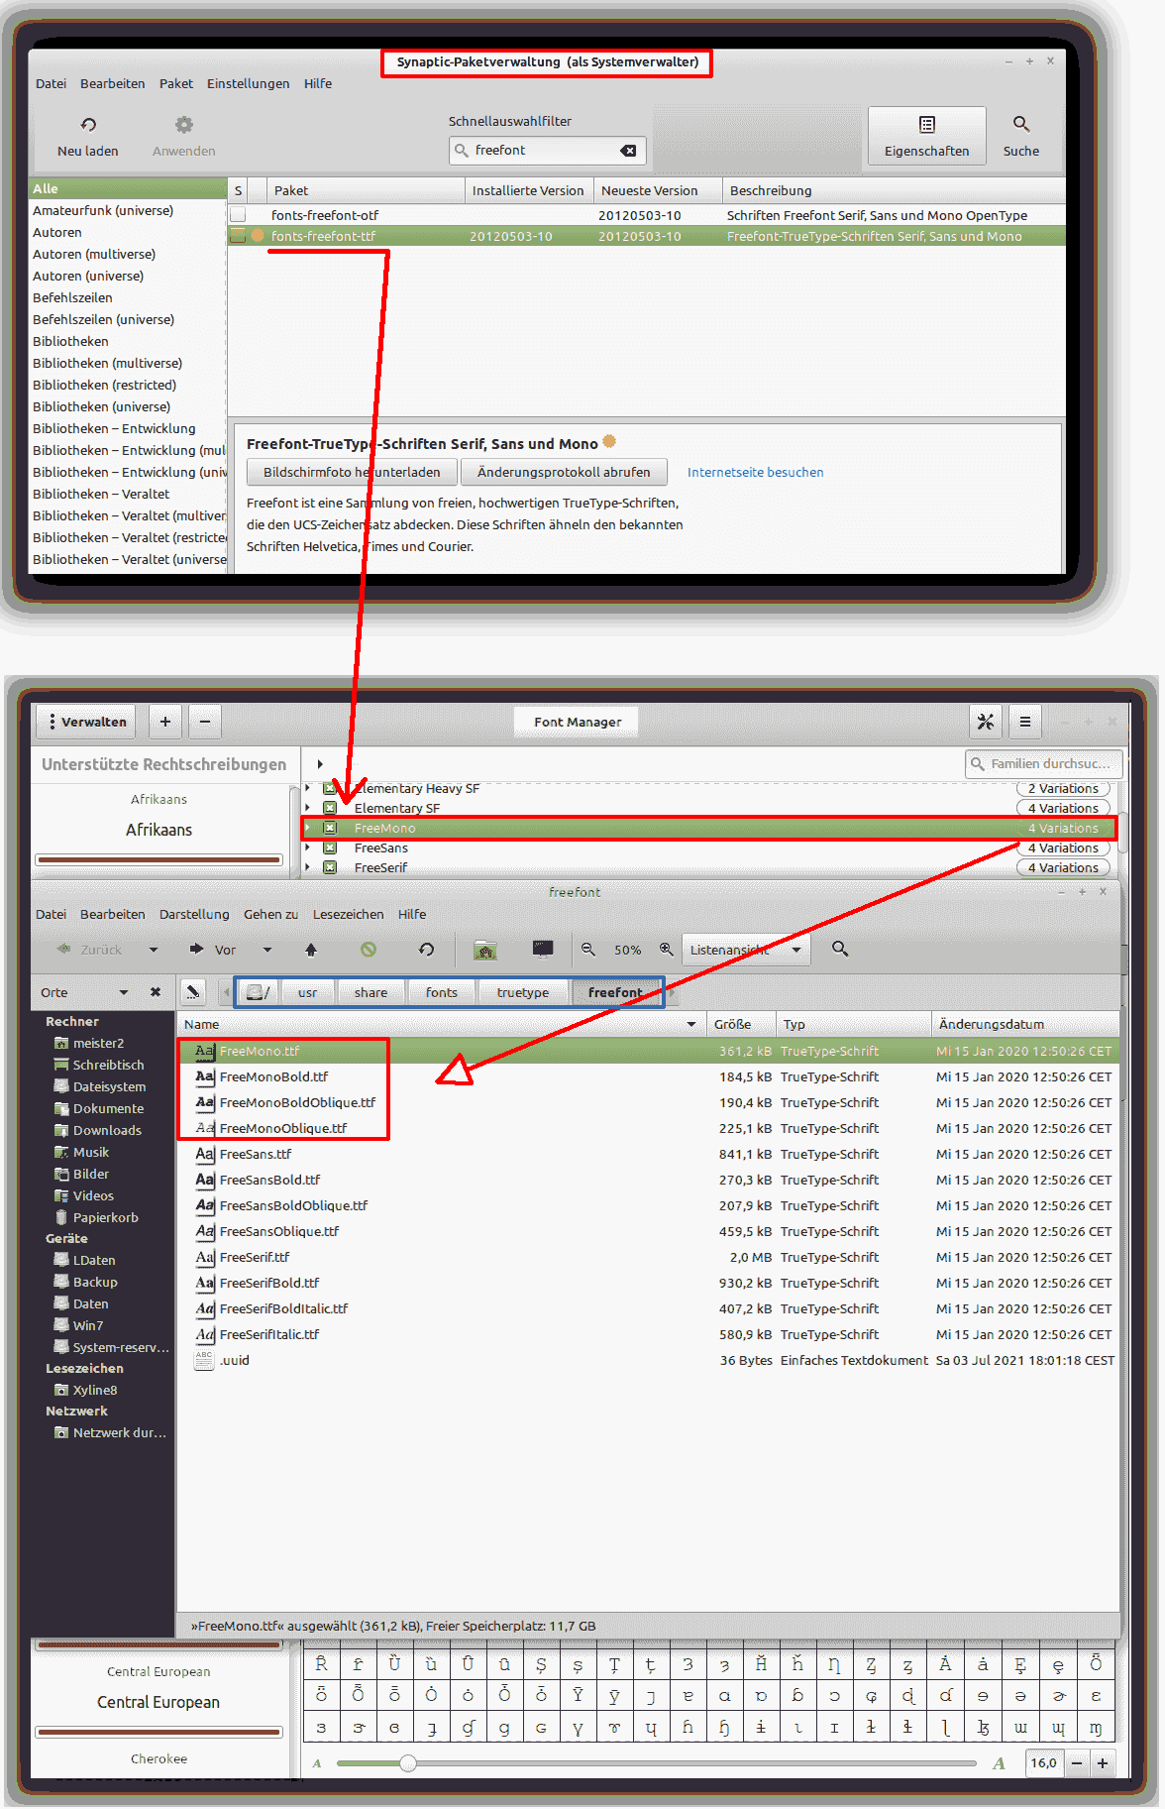The height and width of the screenshot is (1809, 1165).
Task: Toggle the FreeSerif font checkbox
Action: click(x=330, y=868)
